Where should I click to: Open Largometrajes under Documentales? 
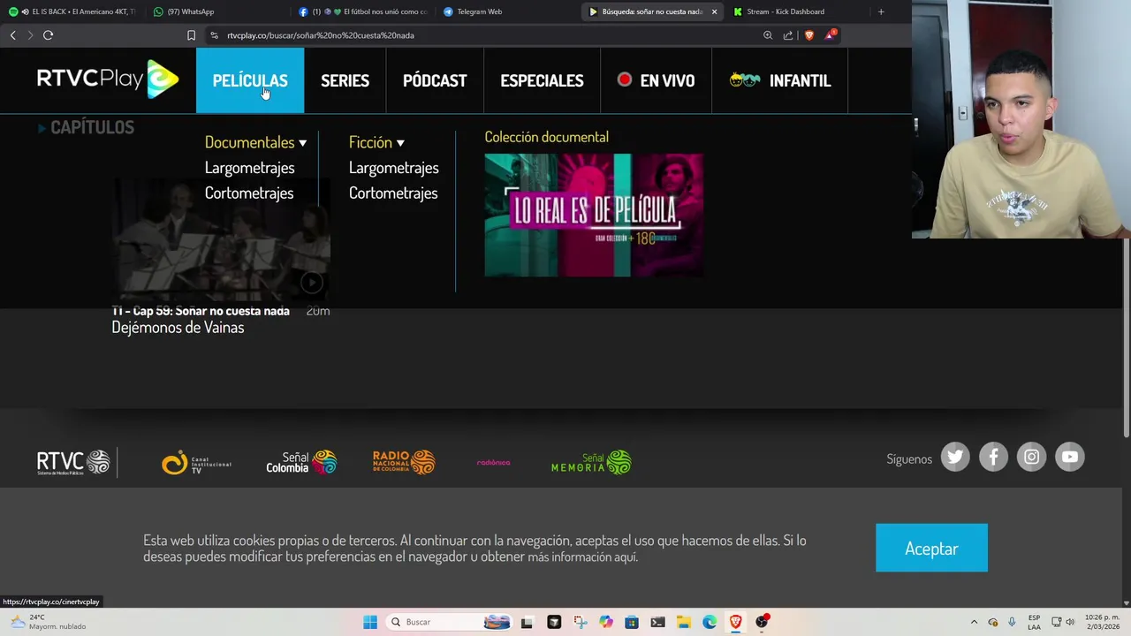[249, 168]
